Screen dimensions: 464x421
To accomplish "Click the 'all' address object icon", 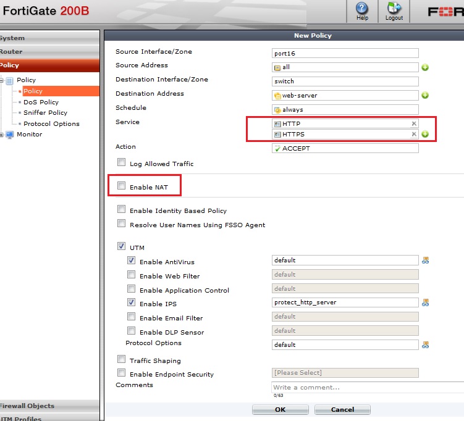I will (x=277, y=68).
